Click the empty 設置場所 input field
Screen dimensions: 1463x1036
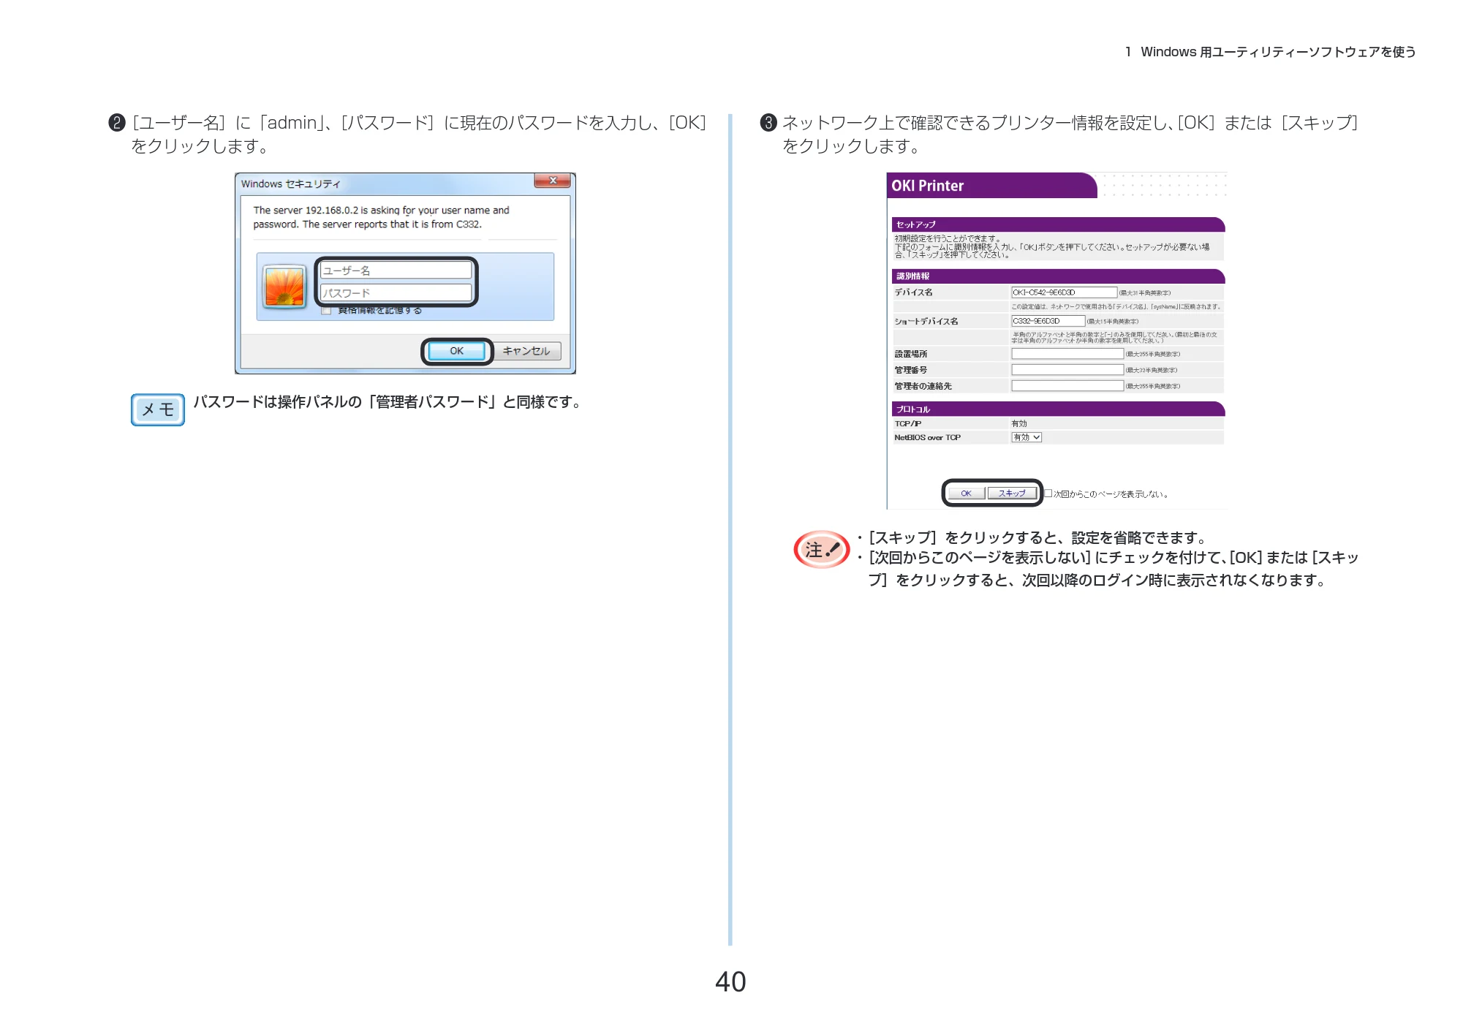[x=1067, y=354]
